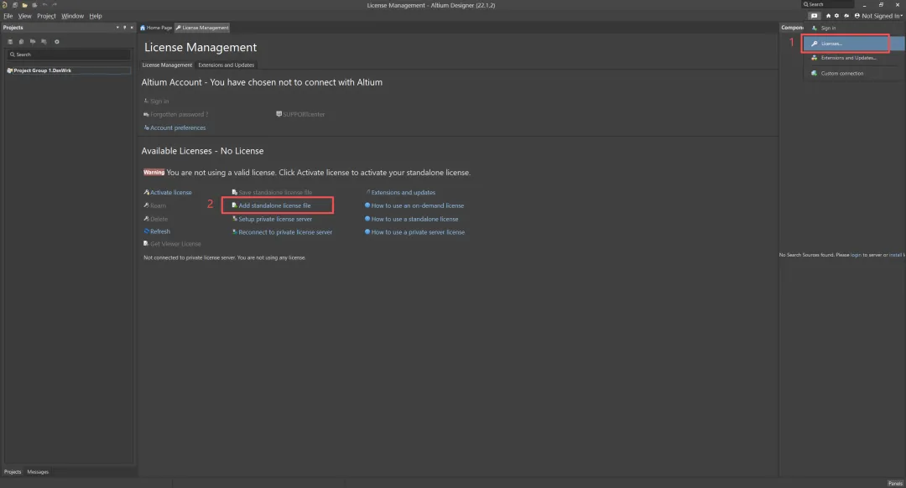Select the License Management document tab with key icon
The height and width of the screenshot is (488, 906).
[202, 28]
